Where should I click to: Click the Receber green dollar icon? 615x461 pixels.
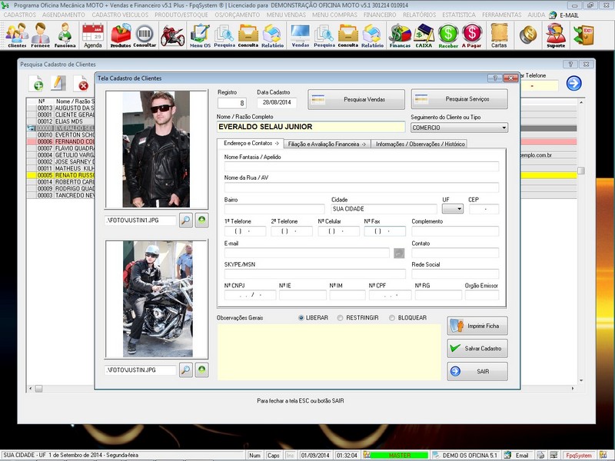[448, 34]
